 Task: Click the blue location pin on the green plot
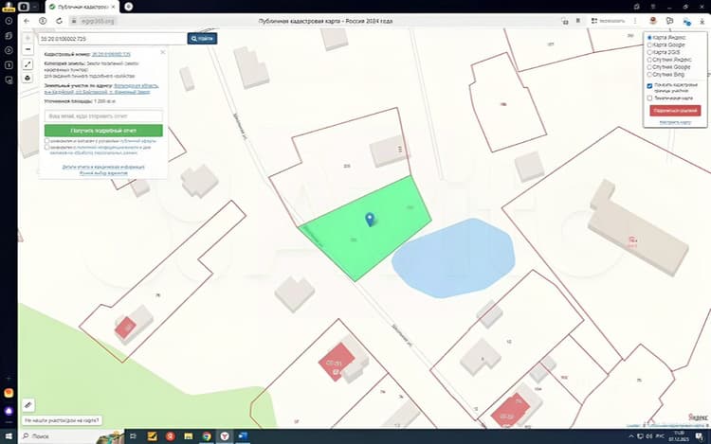(x=370, y=220)
